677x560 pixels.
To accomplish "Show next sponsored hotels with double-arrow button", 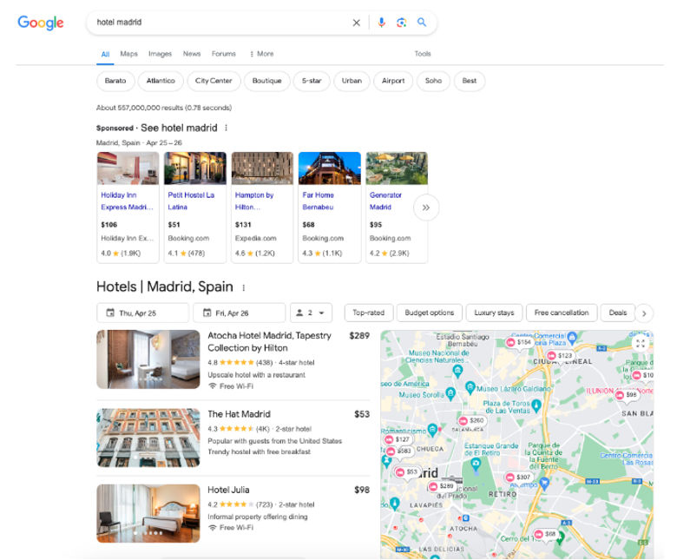I will click(425, 208).
